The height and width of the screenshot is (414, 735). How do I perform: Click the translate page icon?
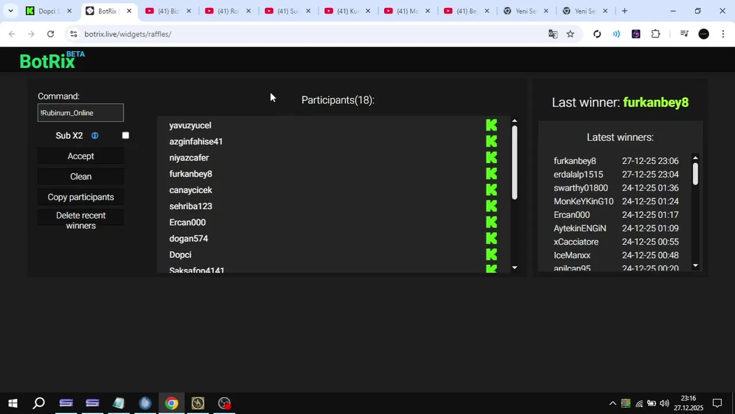553,34
